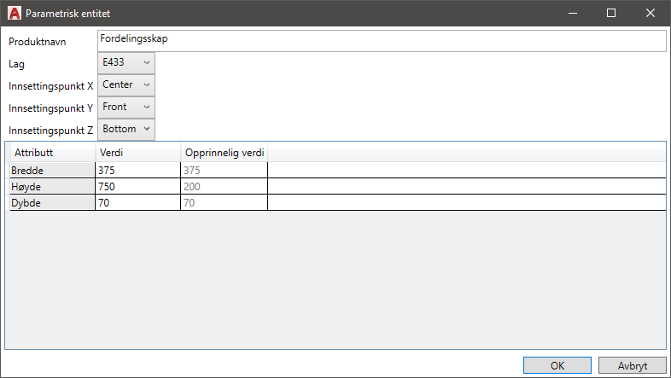Viewport: 671px width, 378px height.
Task: Close the Parametrisk entitet dialog
Action: coord(651,14)
